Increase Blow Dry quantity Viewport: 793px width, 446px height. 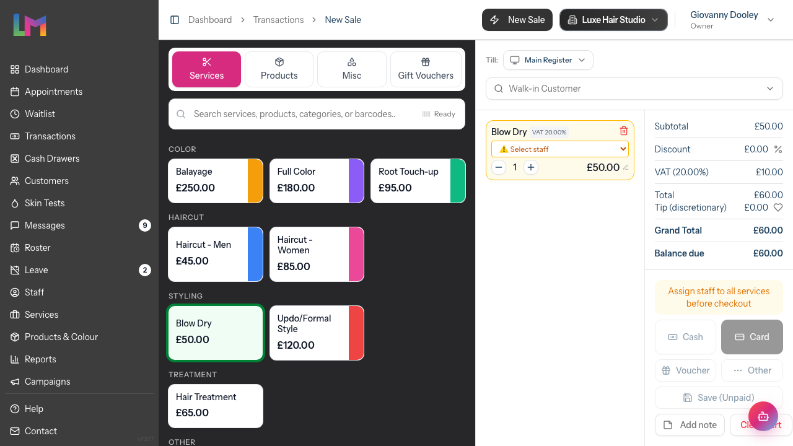531,167
